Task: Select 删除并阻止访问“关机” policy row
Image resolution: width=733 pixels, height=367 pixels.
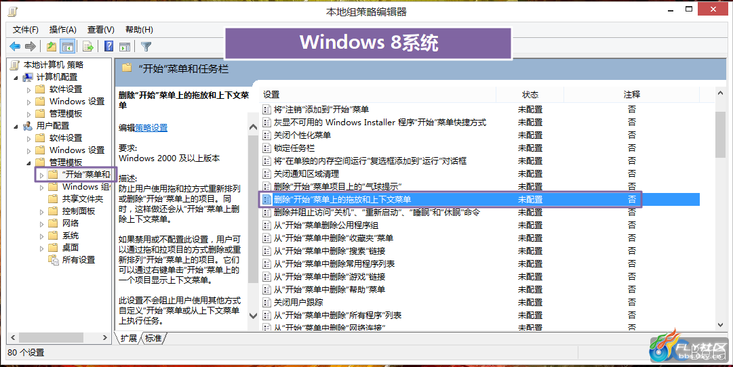Action: click(479, 213)
